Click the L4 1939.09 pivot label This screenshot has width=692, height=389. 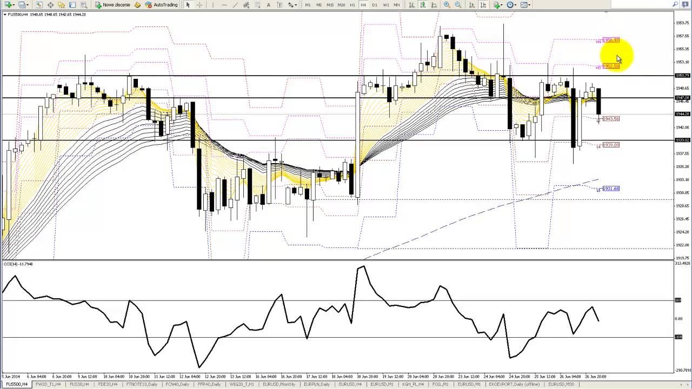[611, 145]
